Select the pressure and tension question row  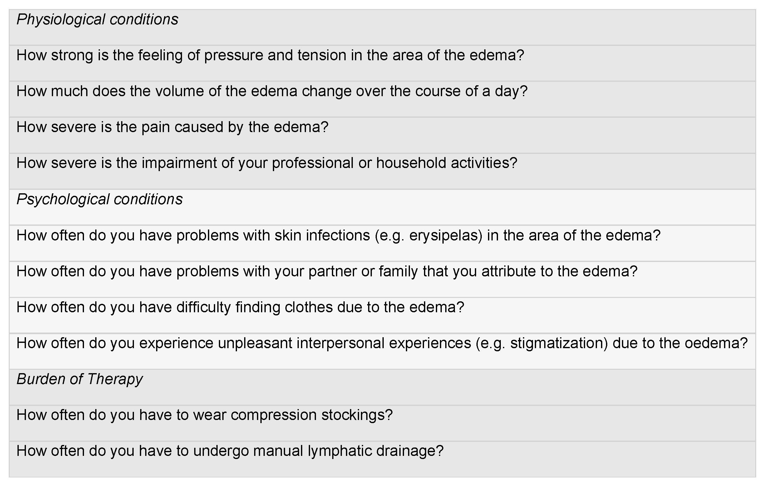coord(270,56)
